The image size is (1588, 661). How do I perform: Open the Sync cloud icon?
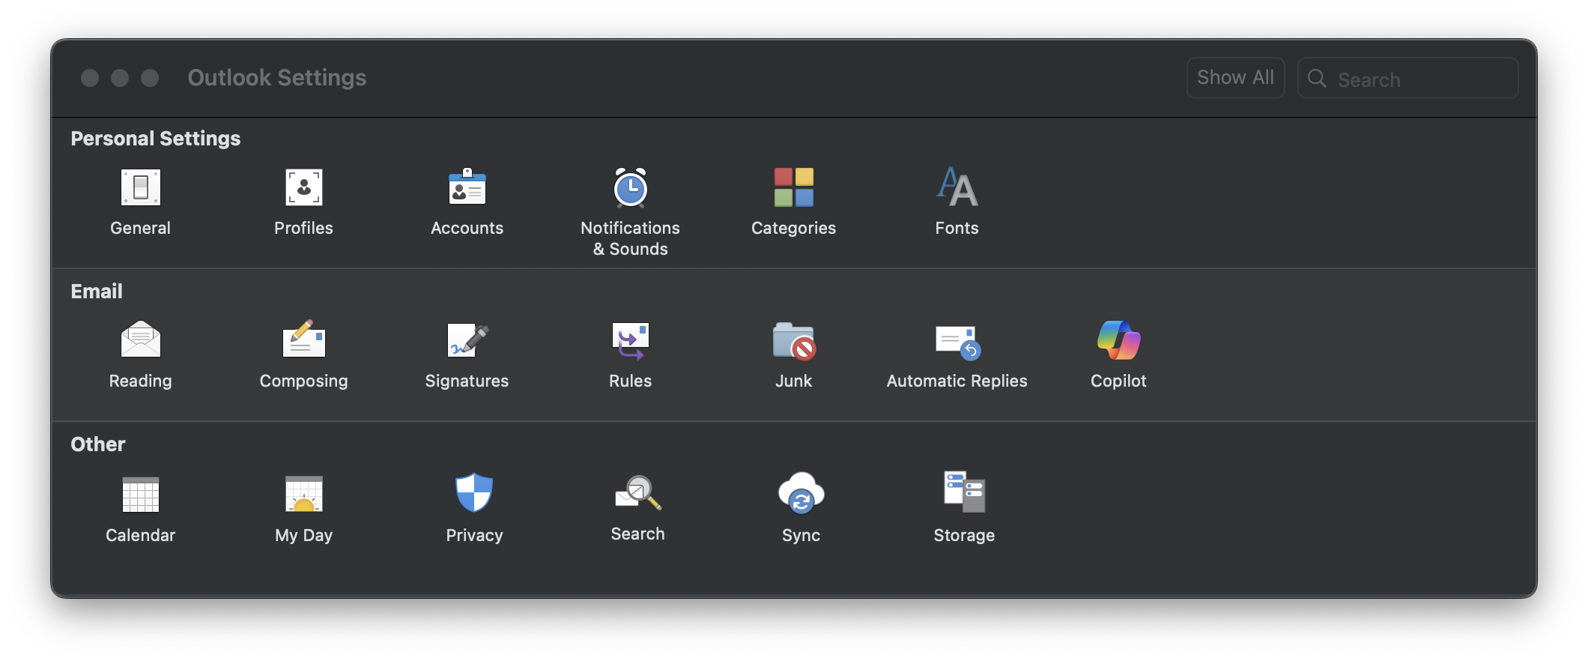tap(801, 492)
